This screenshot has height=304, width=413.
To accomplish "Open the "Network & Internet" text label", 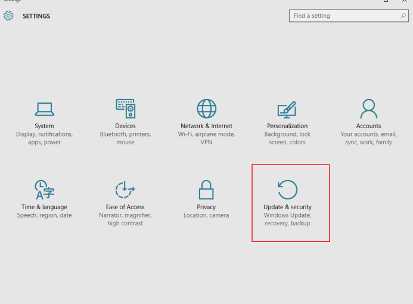I will 206,126.
